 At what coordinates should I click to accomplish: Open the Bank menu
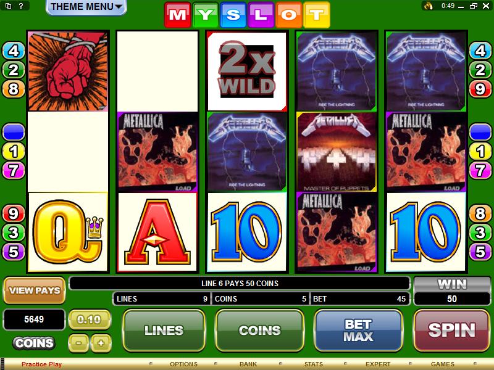(x=248, y=364)
